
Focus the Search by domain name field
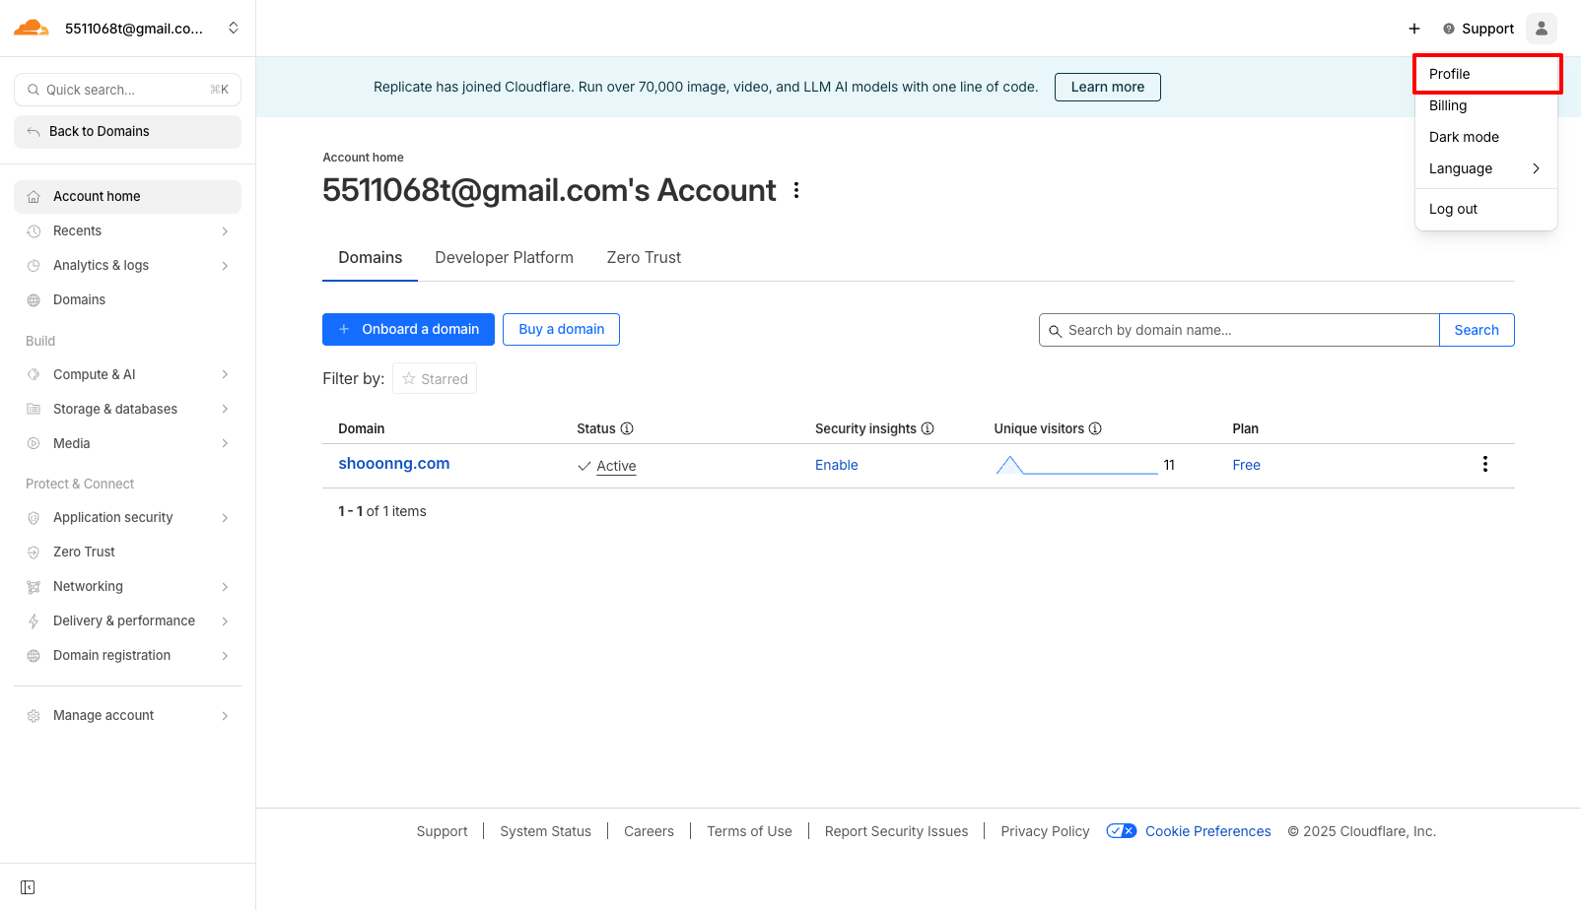(x=1239, y=330)
